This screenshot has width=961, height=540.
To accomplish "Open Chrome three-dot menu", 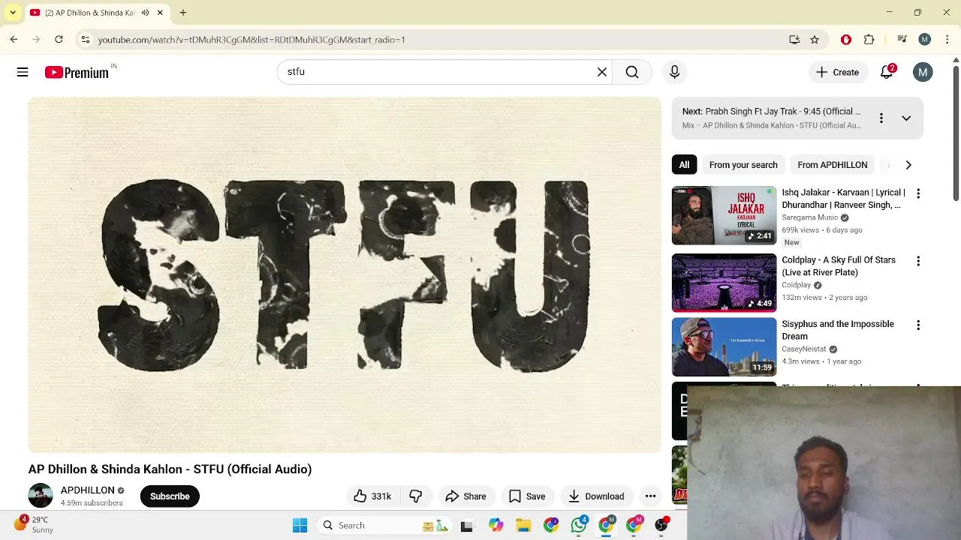I will coord(947,40).
